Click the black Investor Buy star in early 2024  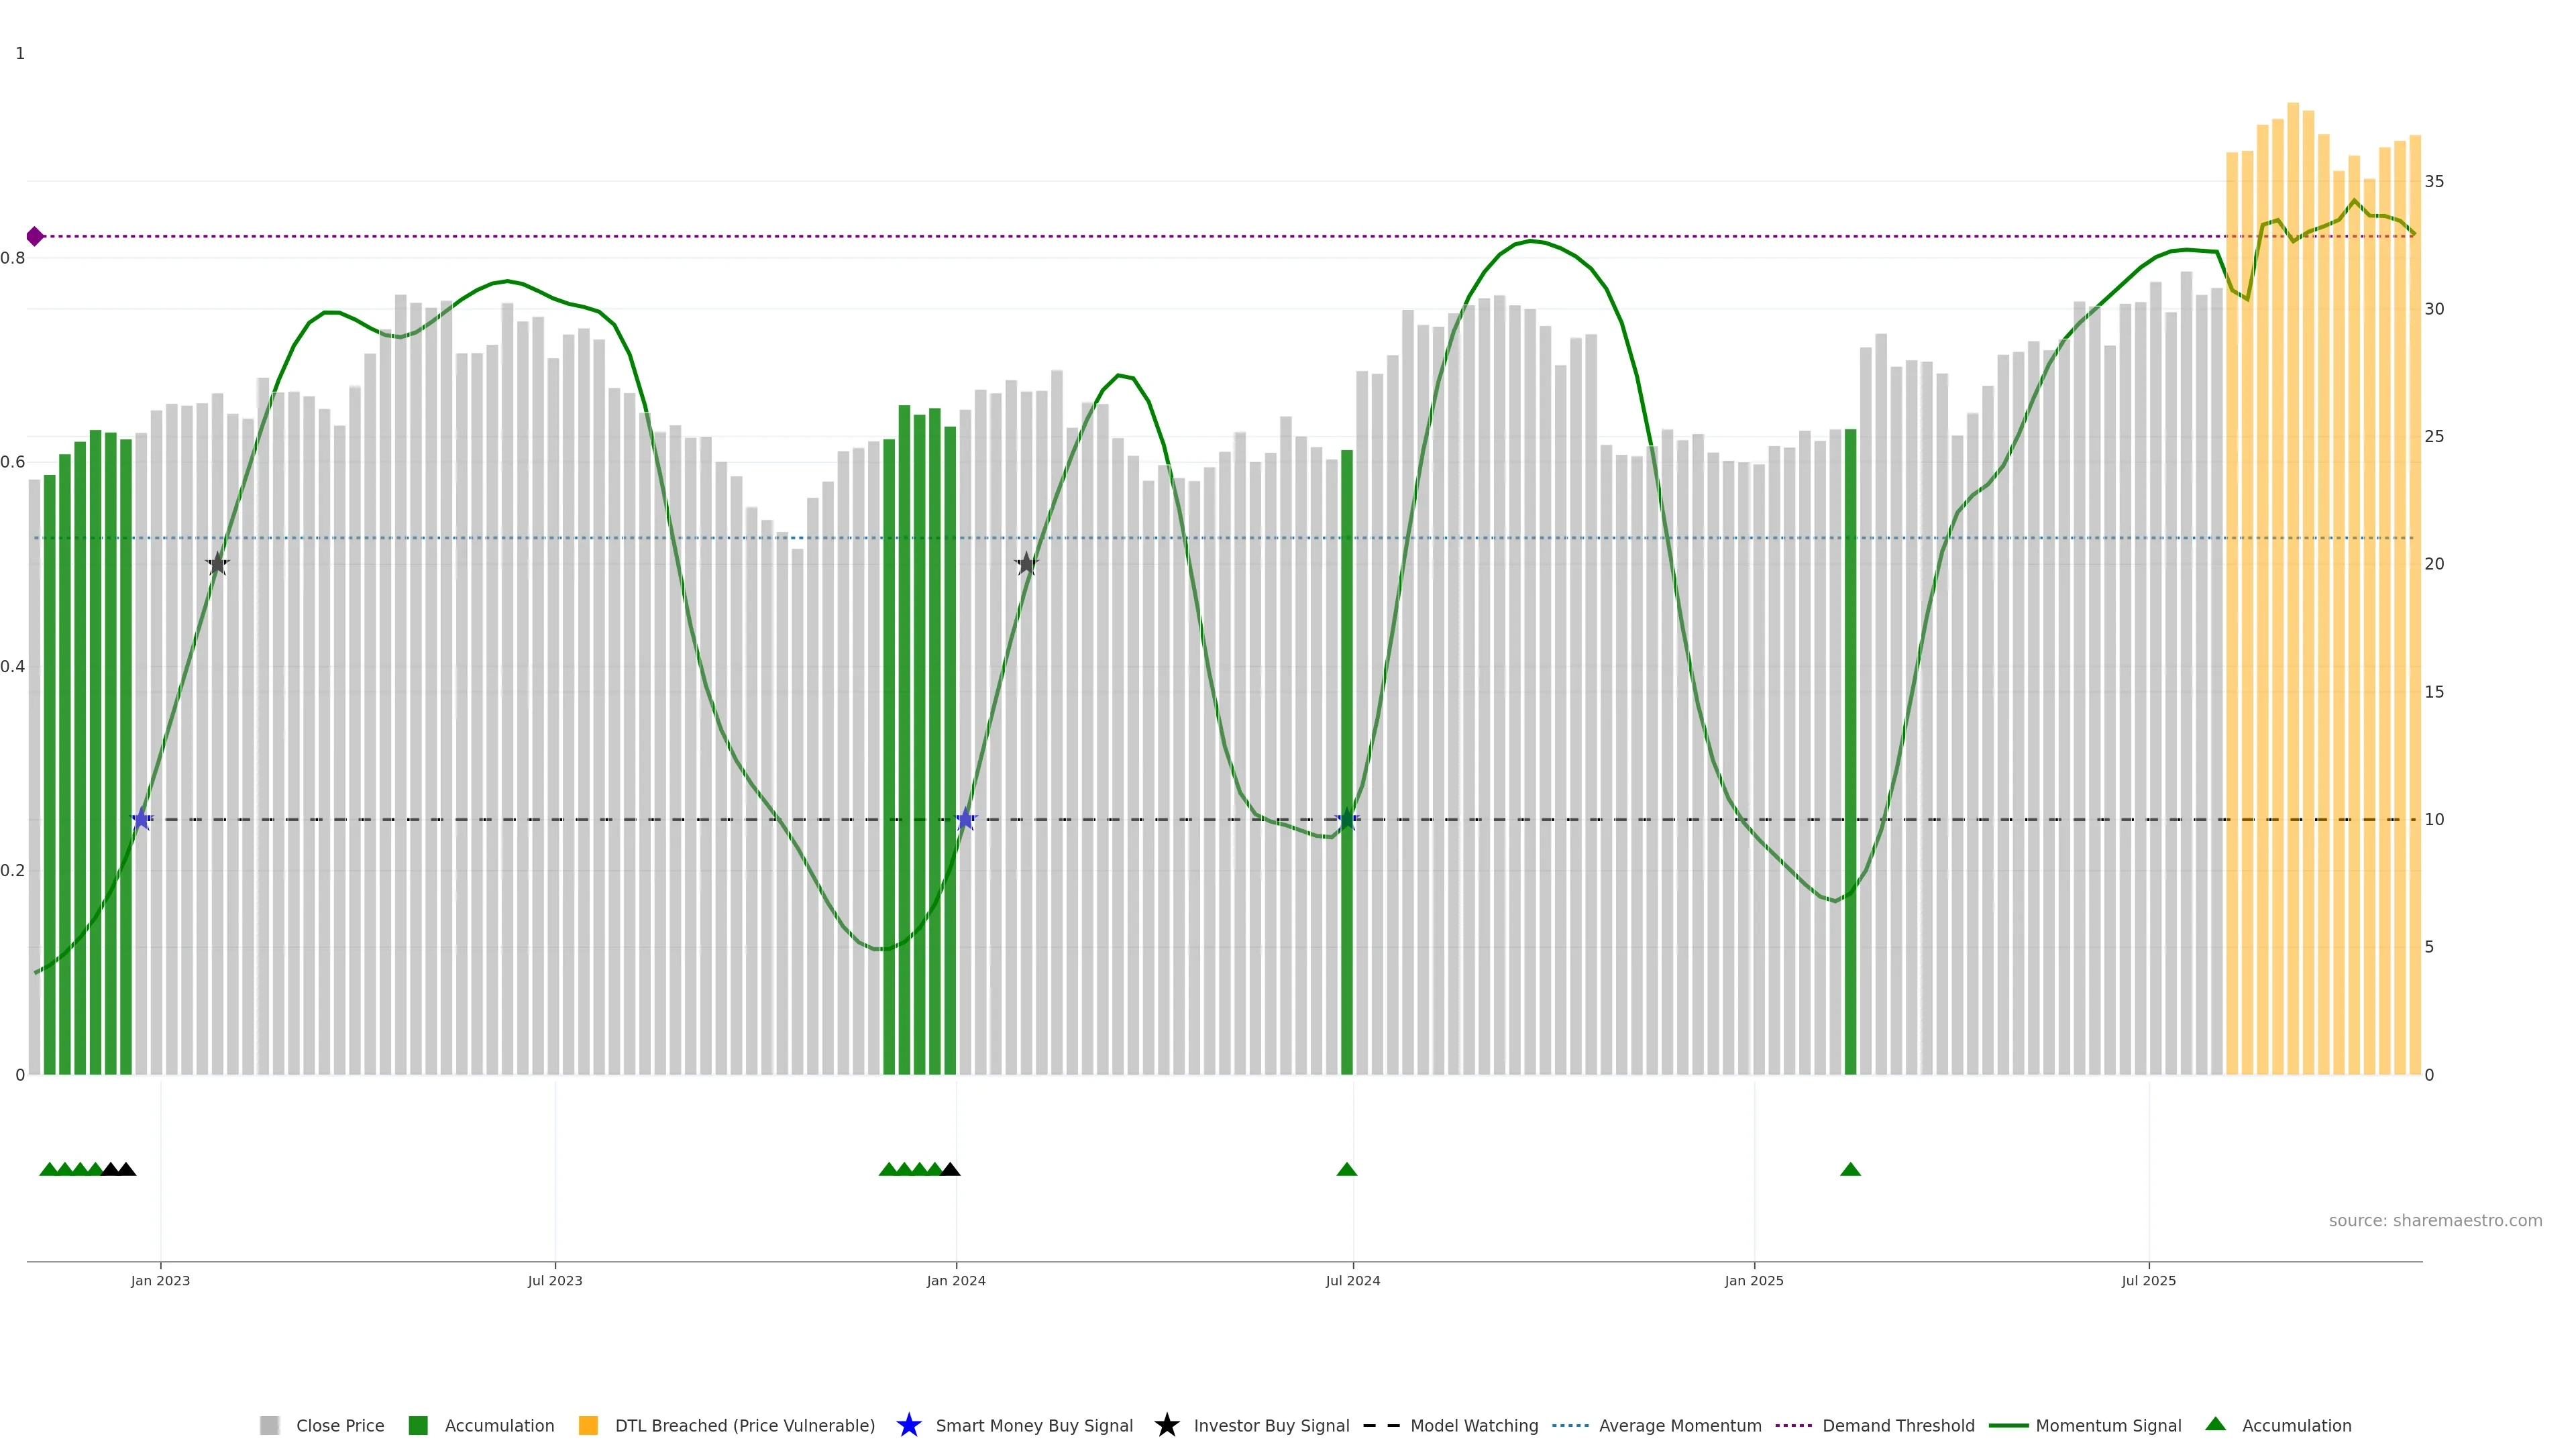[1027, 564]
